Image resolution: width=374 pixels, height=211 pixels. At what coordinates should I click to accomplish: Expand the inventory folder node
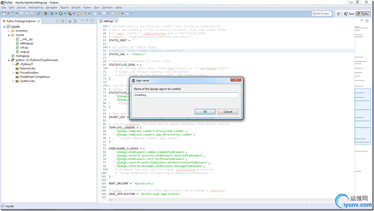pos(9,31)
